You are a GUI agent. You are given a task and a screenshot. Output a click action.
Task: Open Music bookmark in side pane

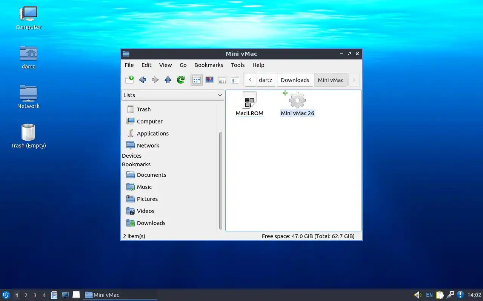tap(144, 187)
